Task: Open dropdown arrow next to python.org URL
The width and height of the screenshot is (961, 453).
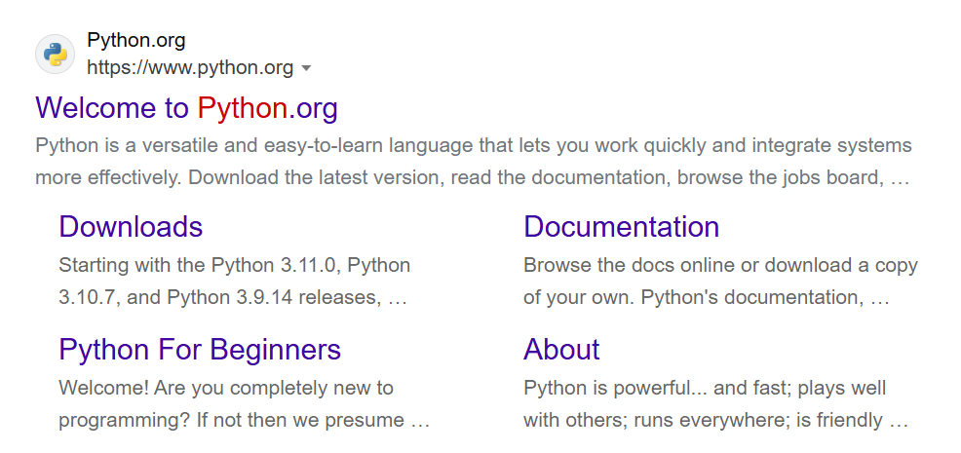Action: [307, 68]
